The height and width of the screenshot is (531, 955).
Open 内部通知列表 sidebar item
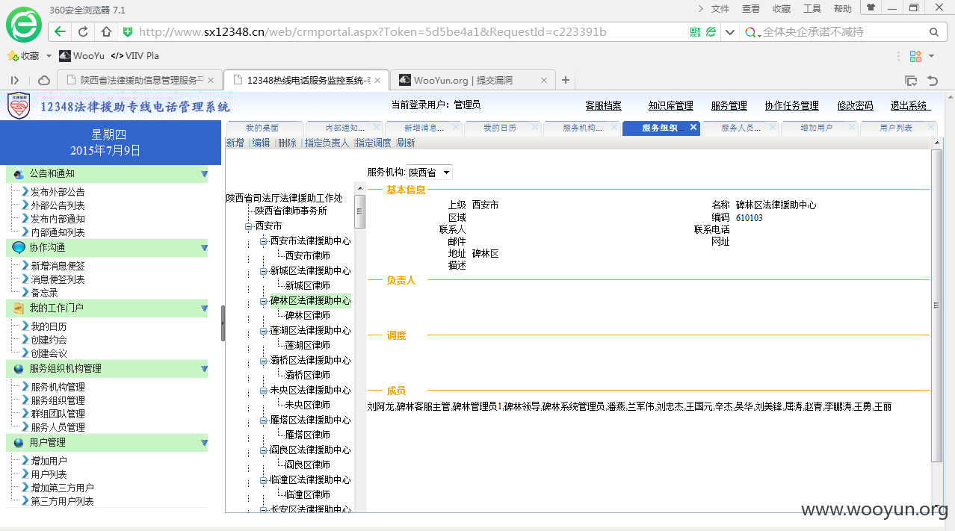click(x=58, y=232)
